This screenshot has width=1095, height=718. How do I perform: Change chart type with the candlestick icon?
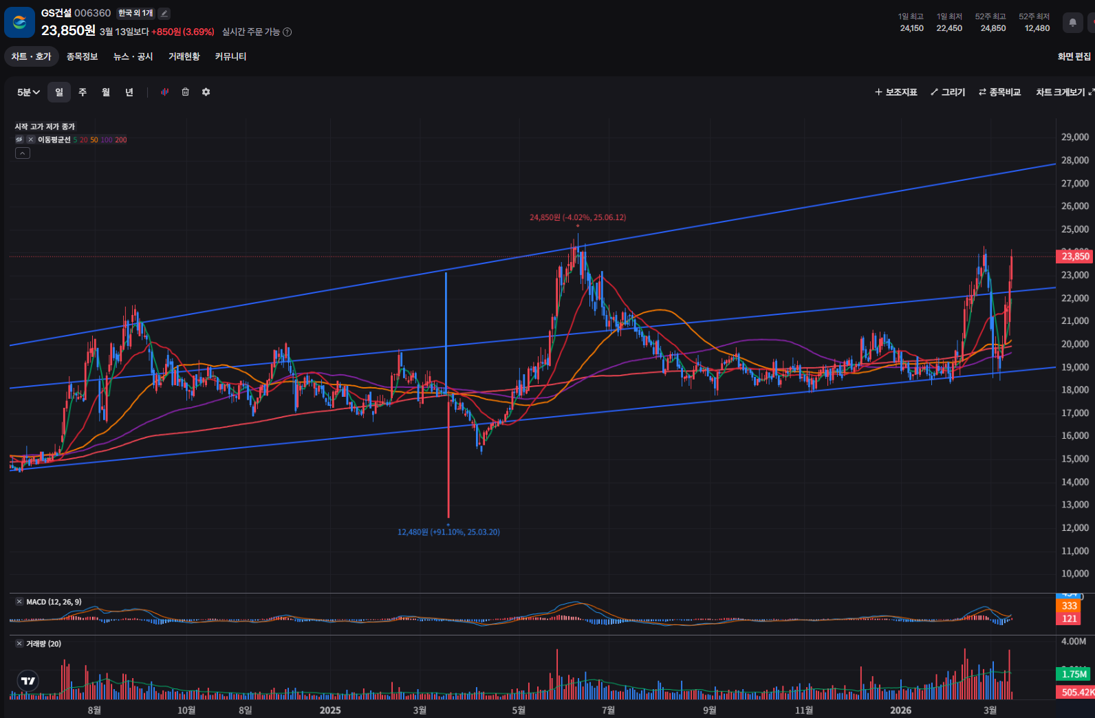[x=164, y=92]
